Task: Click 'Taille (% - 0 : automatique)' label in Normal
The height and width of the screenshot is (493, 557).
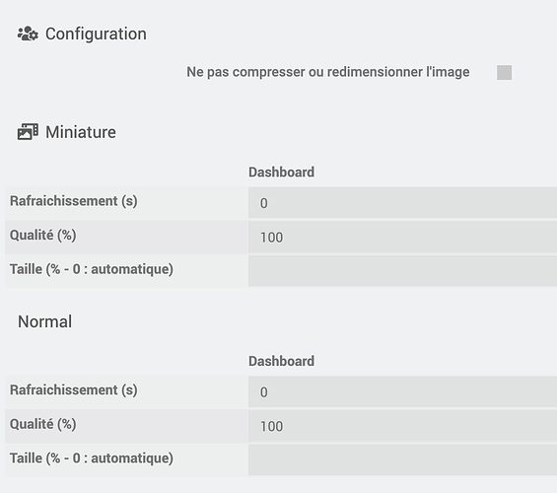Action: point(92,458)
